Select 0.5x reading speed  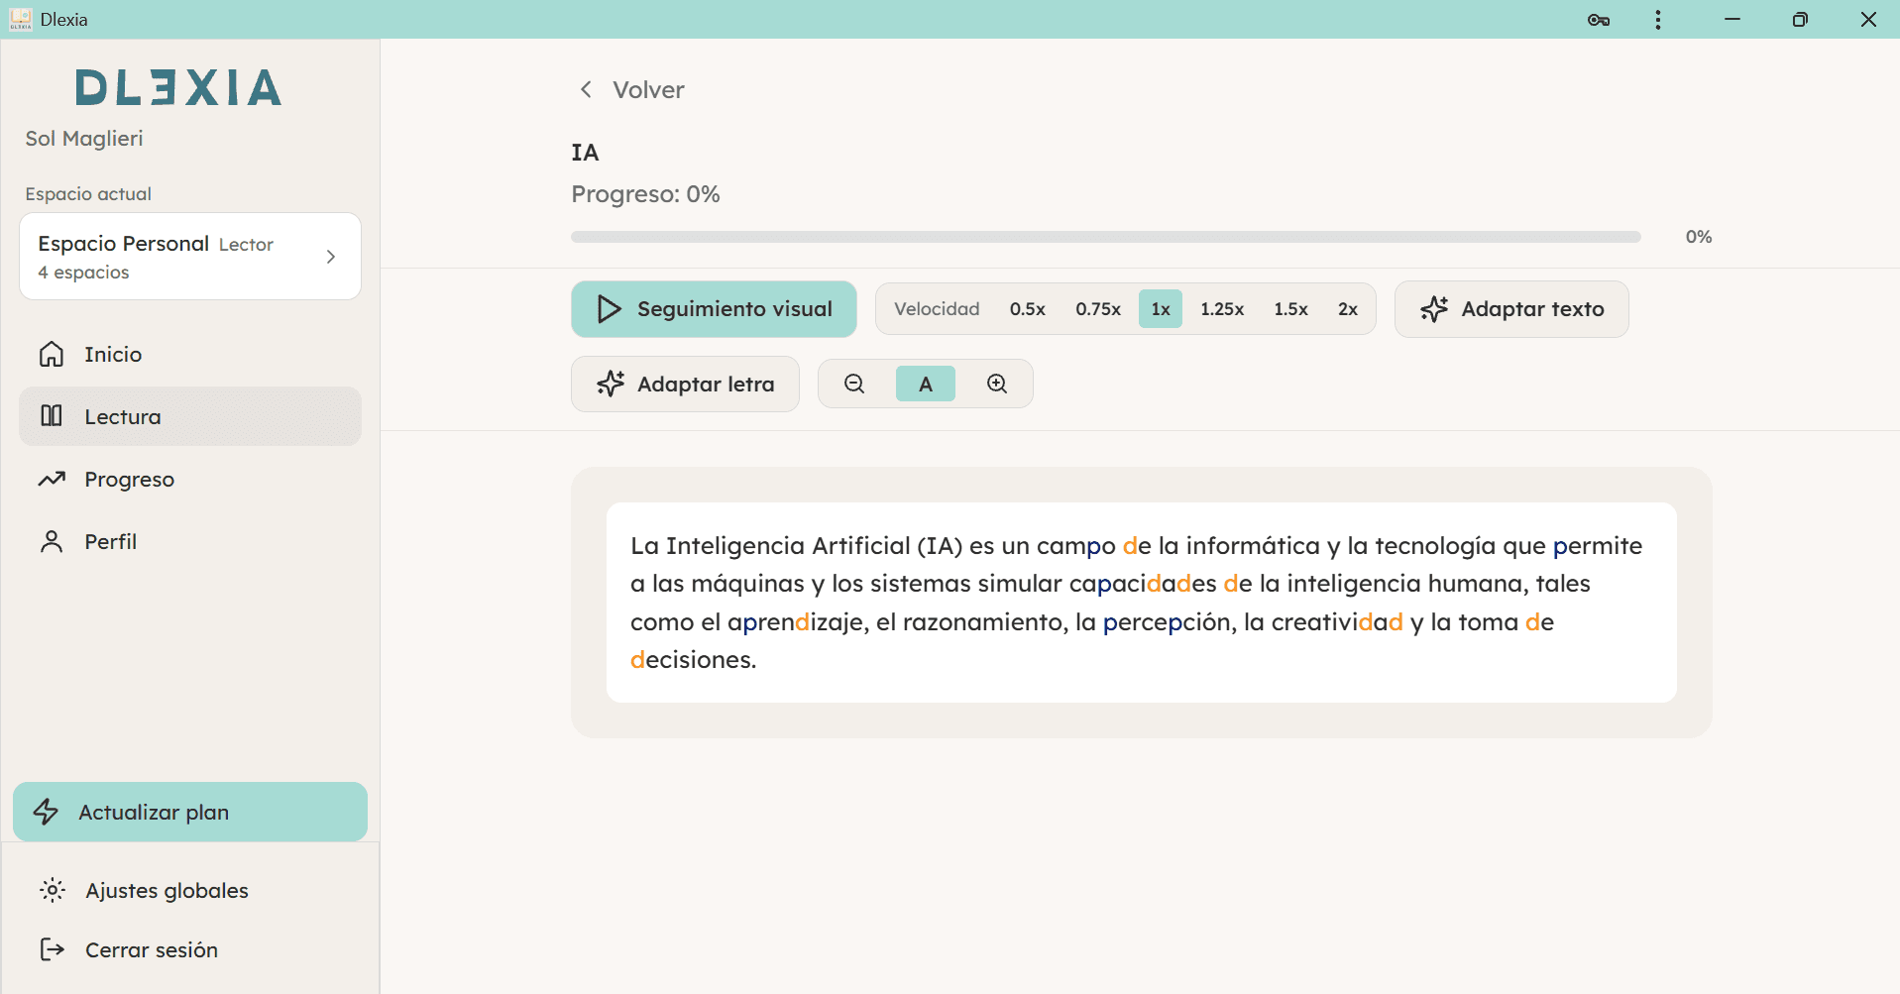click(x=1028, y=309)
